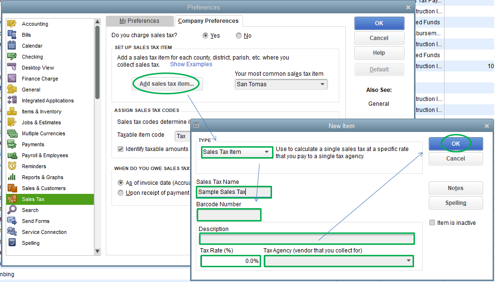The height and width of the screenshot is (282, 495).
Task: Confirm Preferences with the OK button
Action: [379, 23]
